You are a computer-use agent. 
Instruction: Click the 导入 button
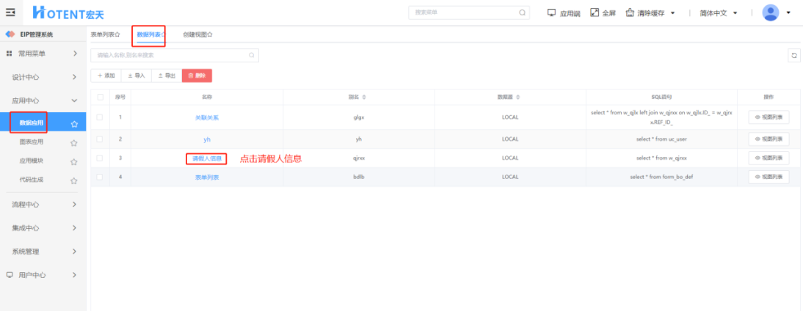tap(137, 76)
